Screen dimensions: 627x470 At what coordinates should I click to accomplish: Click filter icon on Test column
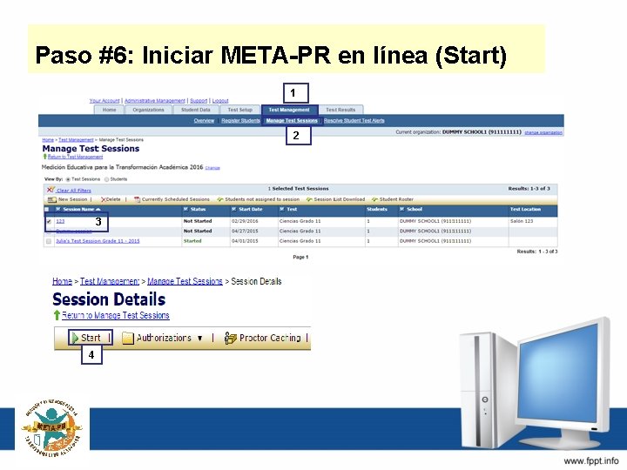click(x=281, y=209)
